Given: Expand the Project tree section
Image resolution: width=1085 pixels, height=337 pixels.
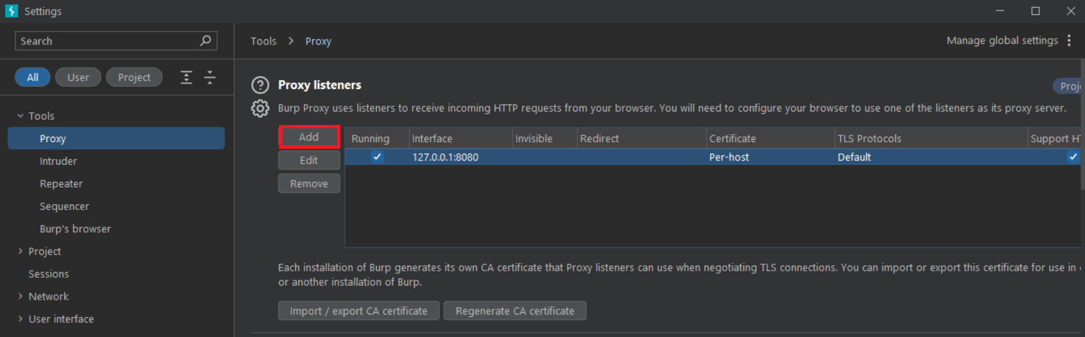Looking at the screenshot, I should (x=20, y=251).
